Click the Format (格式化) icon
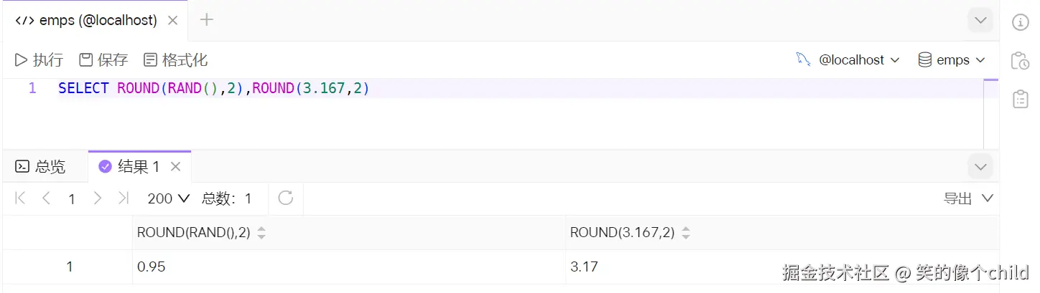This screenshot has height=293, width=1040. coord(150,60)
